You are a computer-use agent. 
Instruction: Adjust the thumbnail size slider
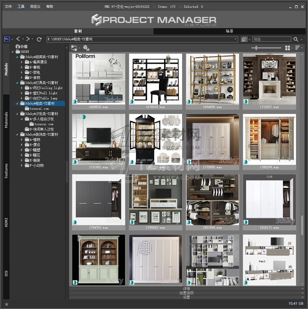click(256, 48)
